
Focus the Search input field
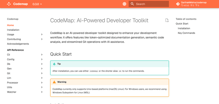149,4
